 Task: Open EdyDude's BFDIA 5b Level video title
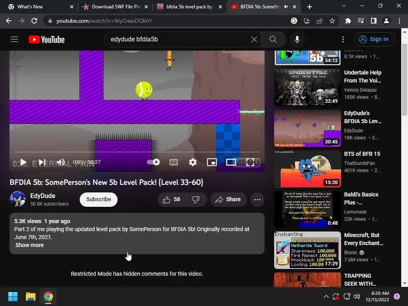[363, 117]
